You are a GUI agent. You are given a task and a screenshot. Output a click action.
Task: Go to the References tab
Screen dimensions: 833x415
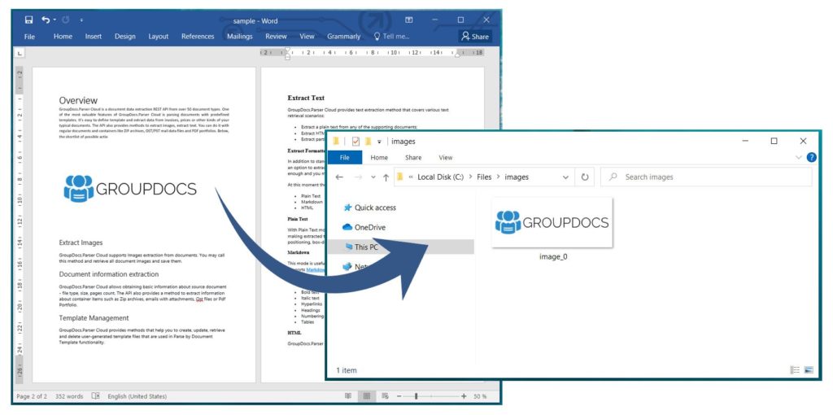tap(198, 37)
